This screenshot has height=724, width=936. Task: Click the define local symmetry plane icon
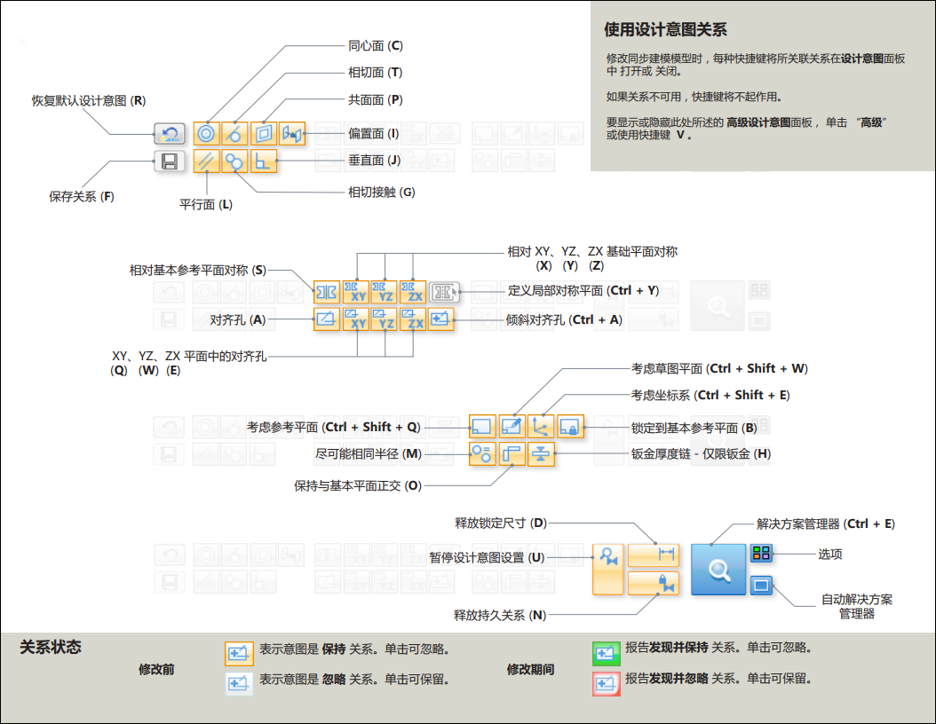(x=442, y=292)
